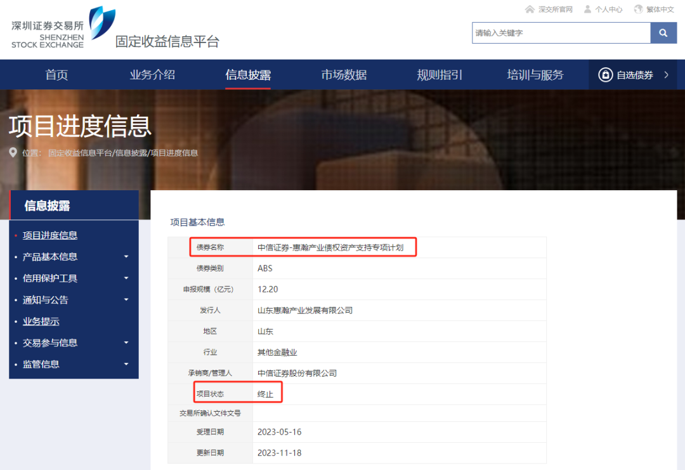Switch to 繁体中文 language

tap(660, 9)
